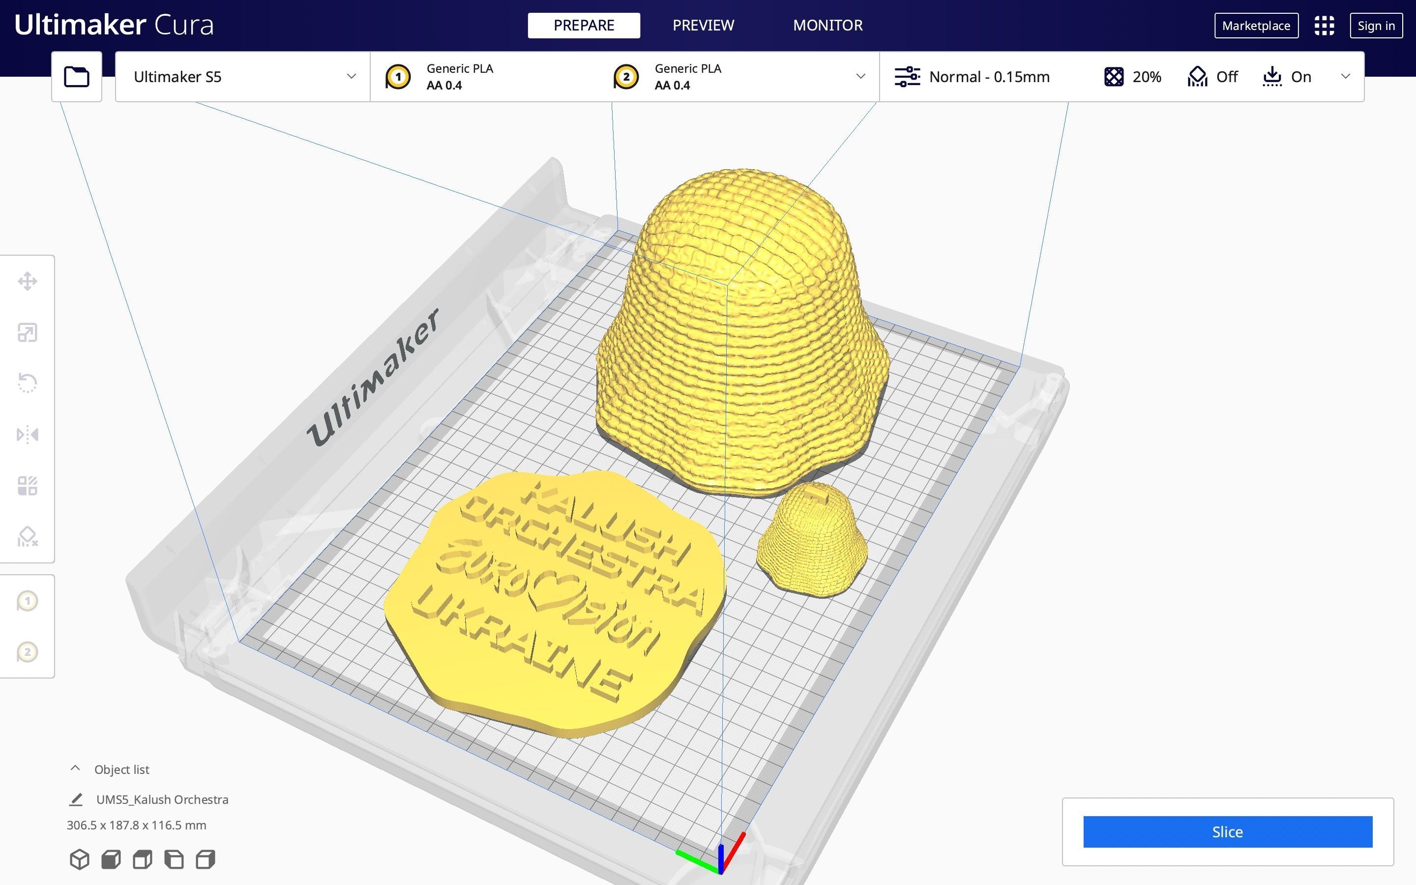The width and height of the screenshot is (1416, 885).
Task: Switch to right side view cube
Action: coord(206,859)
